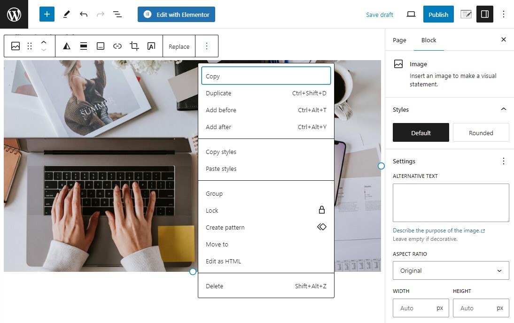Screen dimensions: 514x323
Task: Select Group in the block menu
Action: coord(266,193)
